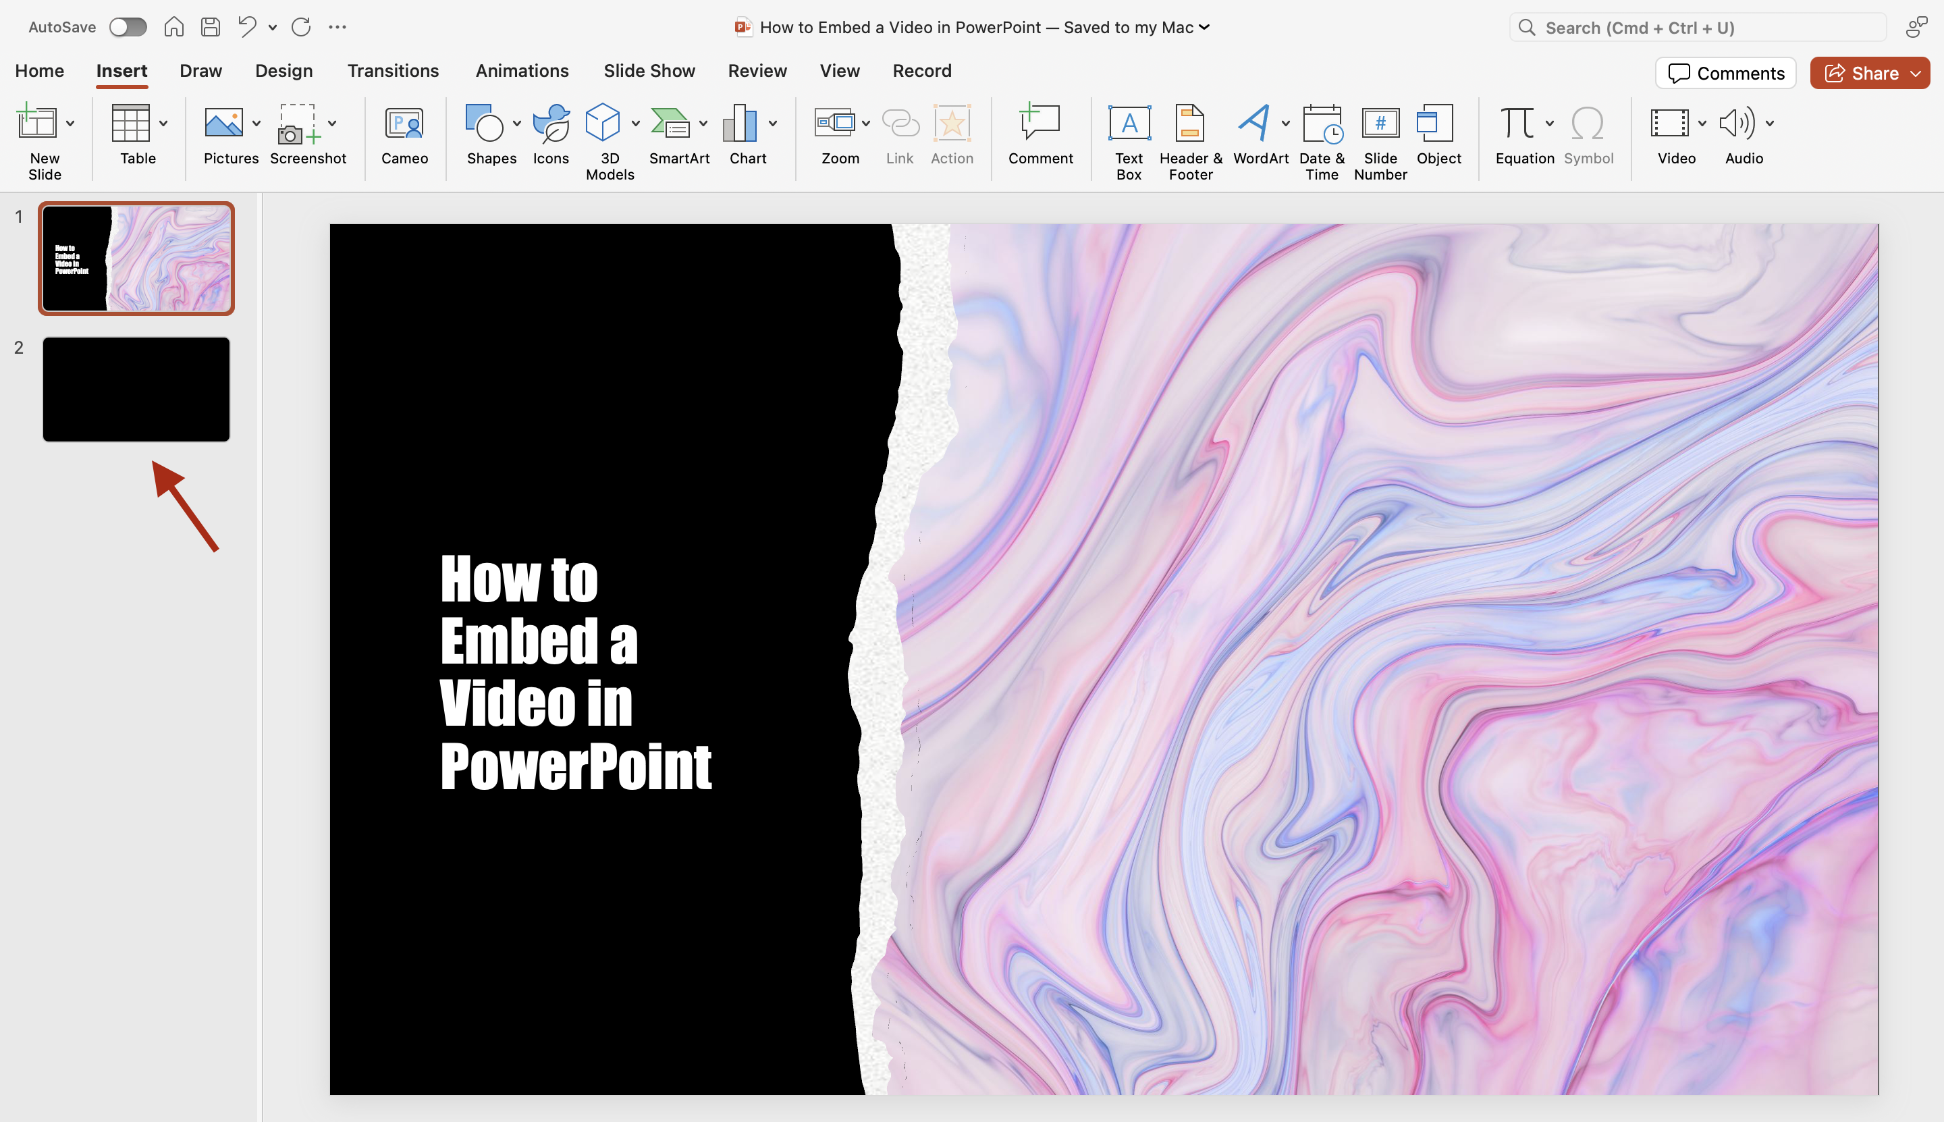The image size is (1944, 1122).
Task: Click the Video icon
Action: tap(1670, 122)
